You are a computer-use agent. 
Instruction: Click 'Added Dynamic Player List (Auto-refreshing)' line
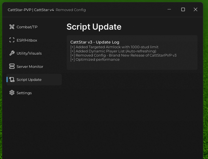point(113,51)
